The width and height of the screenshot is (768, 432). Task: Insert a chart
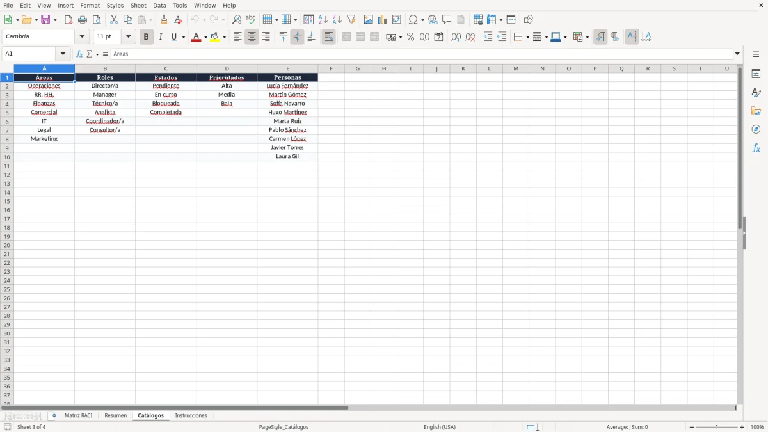pos(383,20)
